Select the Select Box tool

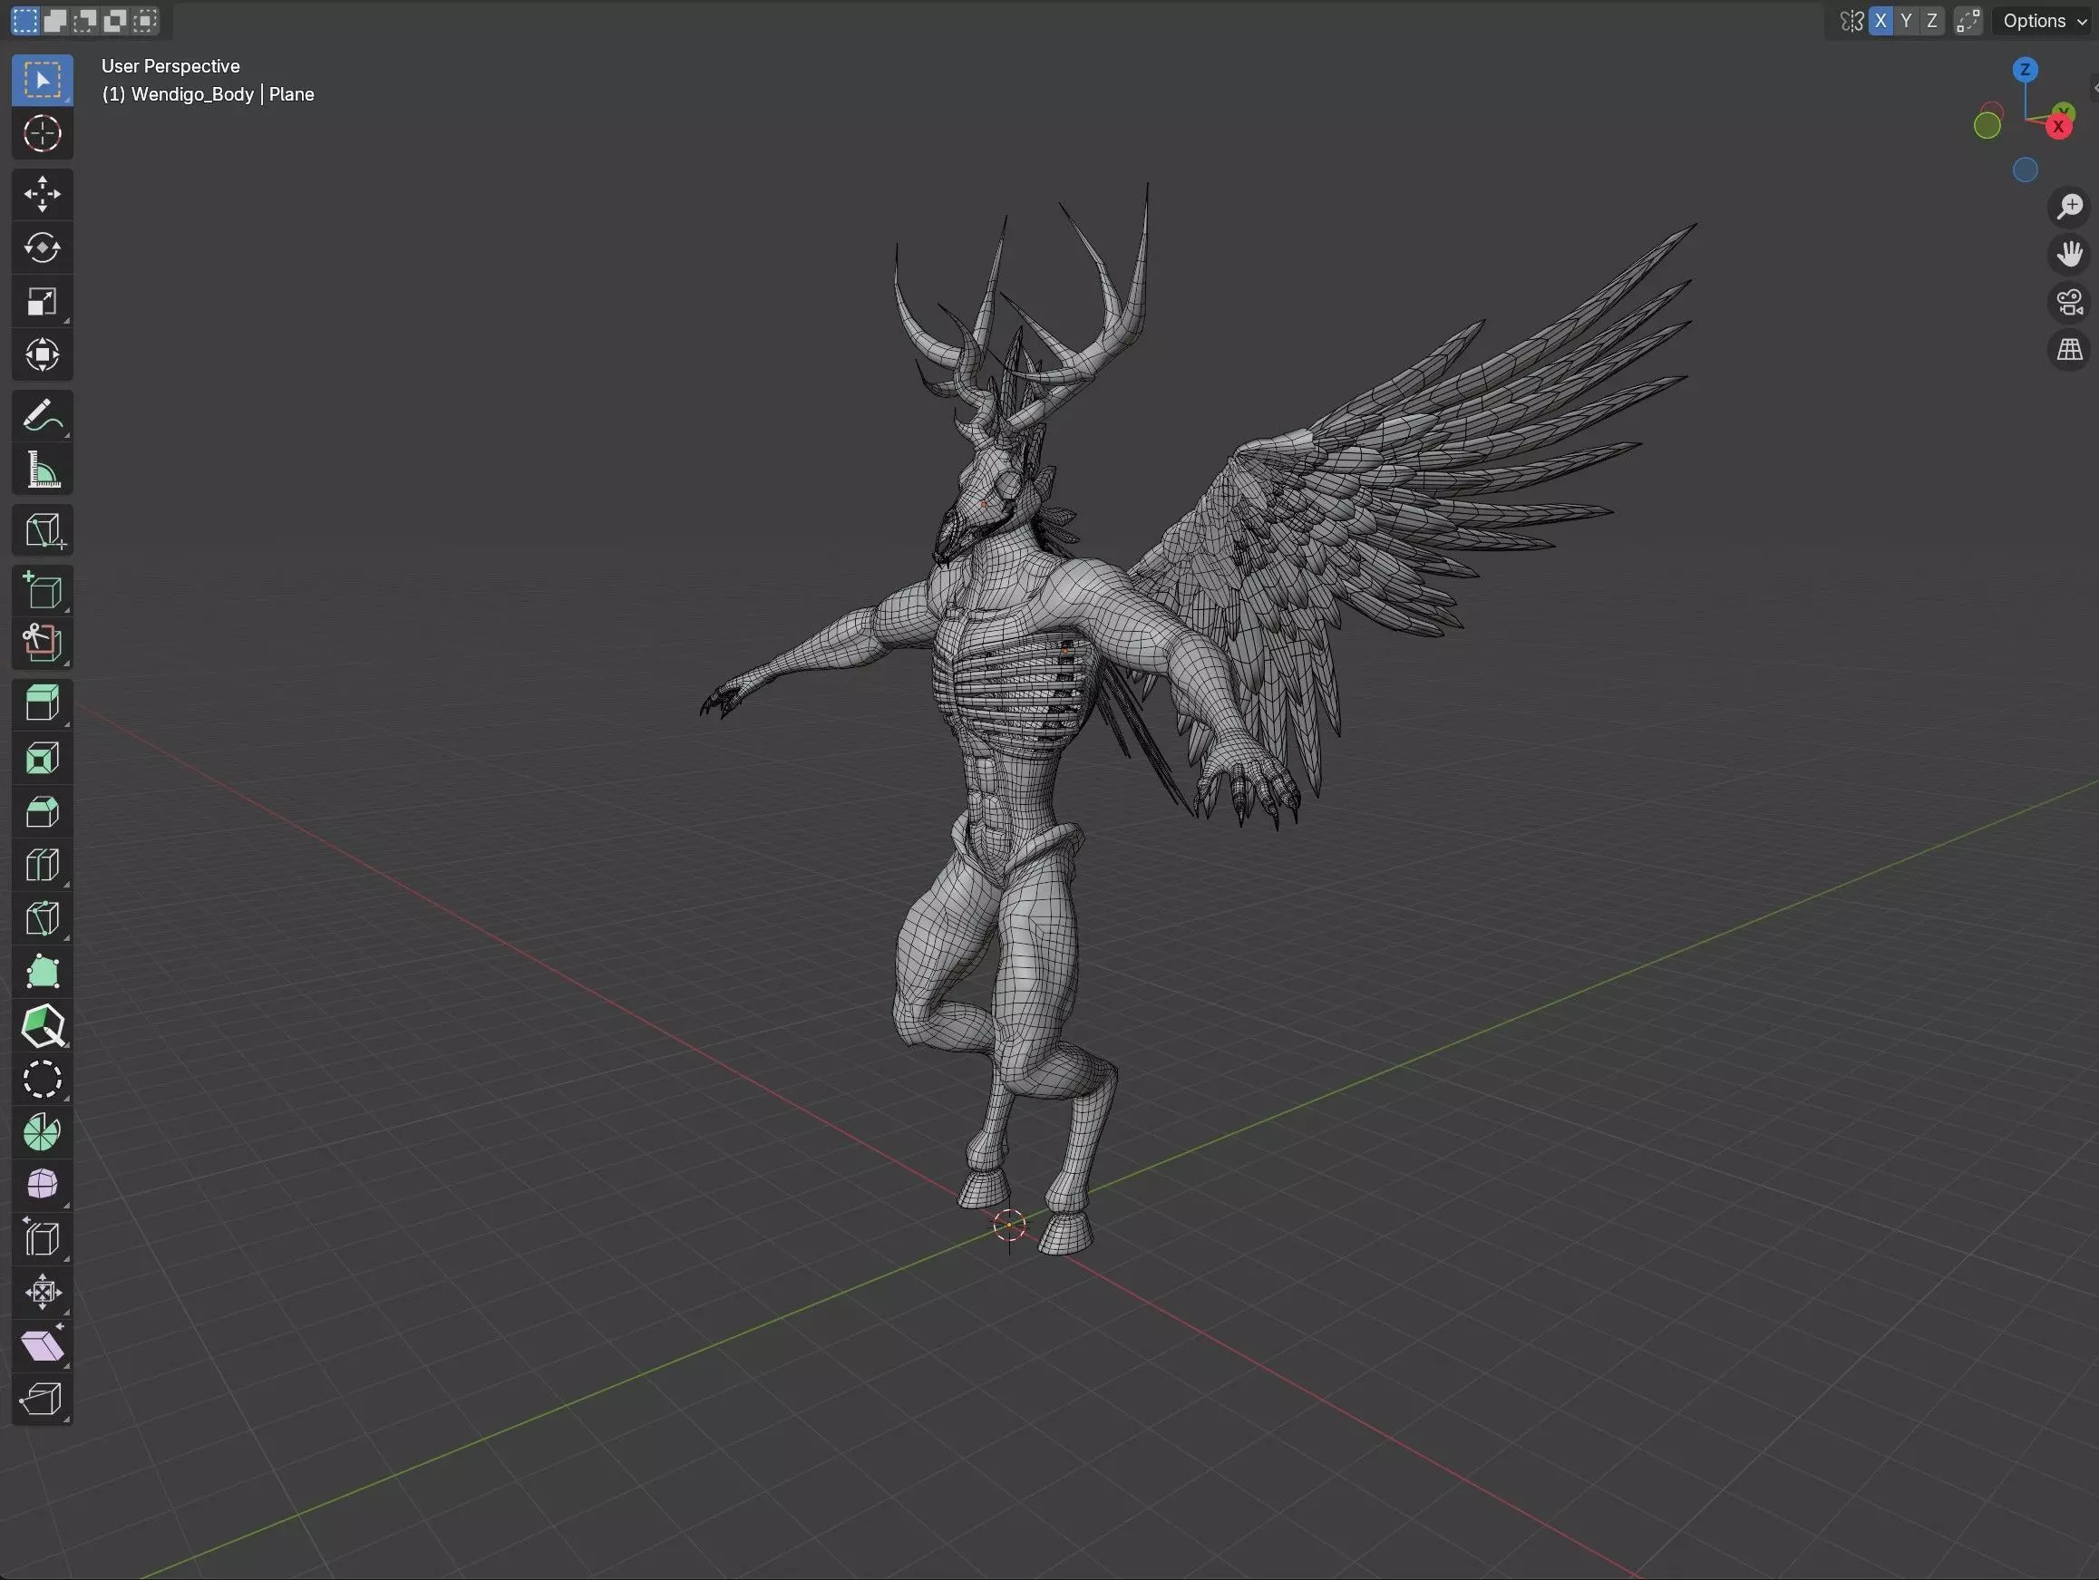click(42, 80)
